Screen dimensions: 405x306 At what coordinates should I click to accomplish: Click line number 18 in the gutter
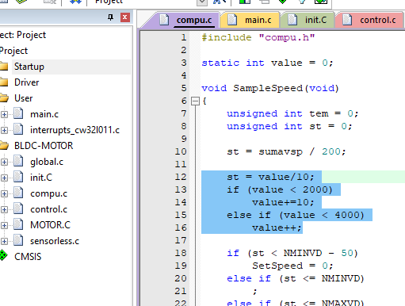coord(181,253)
